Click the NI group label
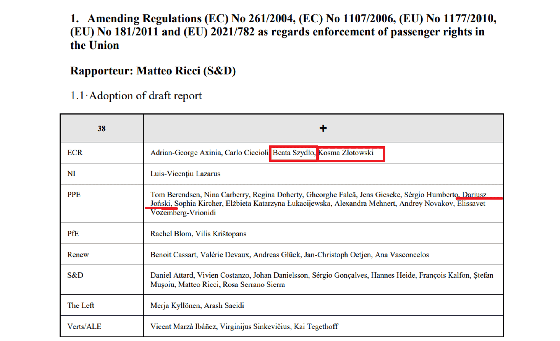Screen dimensions: 560x341 click(x=71, y=174)
